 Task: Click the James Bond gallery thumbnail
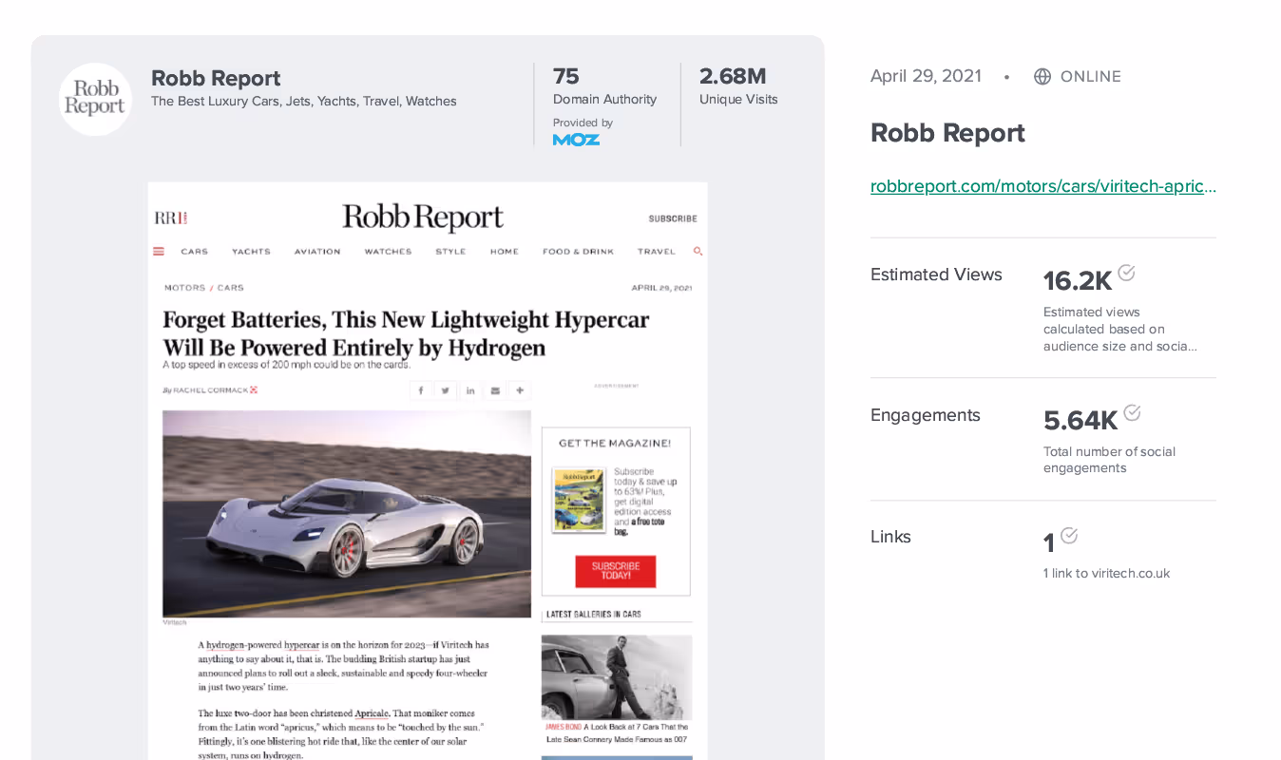click(617, 677)
